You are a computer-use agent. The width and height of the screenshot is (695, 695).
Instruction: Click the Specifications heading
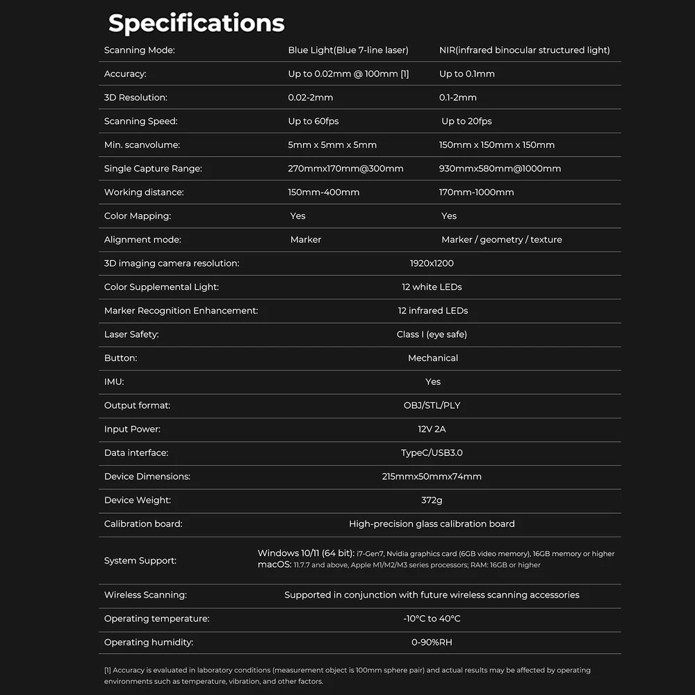coord(197,24)
